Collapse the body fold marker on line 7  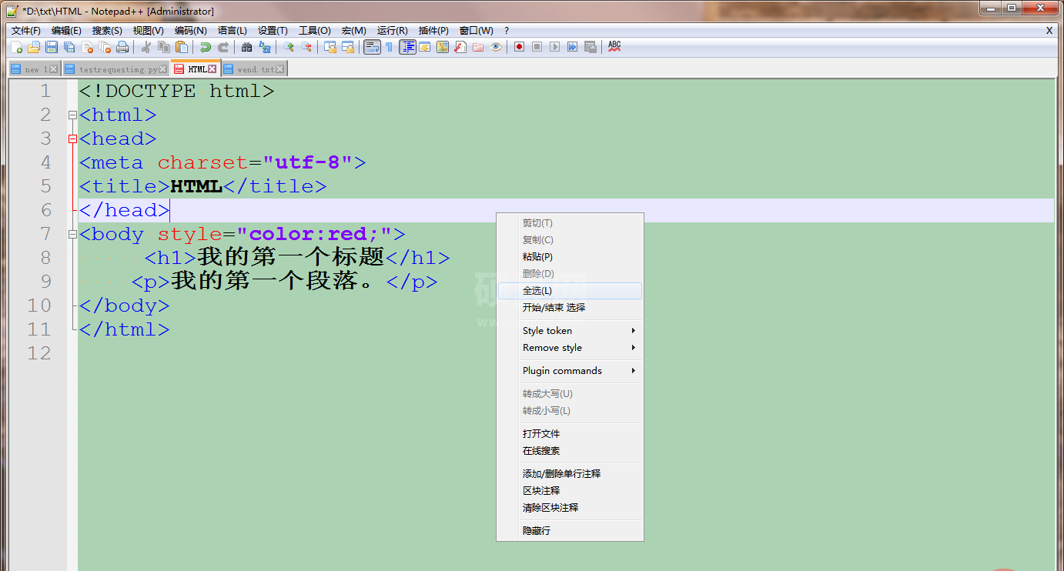click(x=72, y=235)
